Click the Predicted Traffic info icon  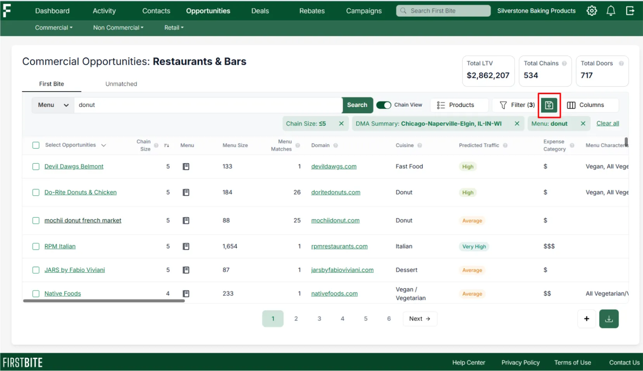pos(505,145)
